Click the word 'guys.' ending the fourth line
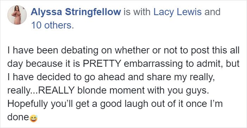The height and width of the screenshot is (128, 247). (197, 91)
